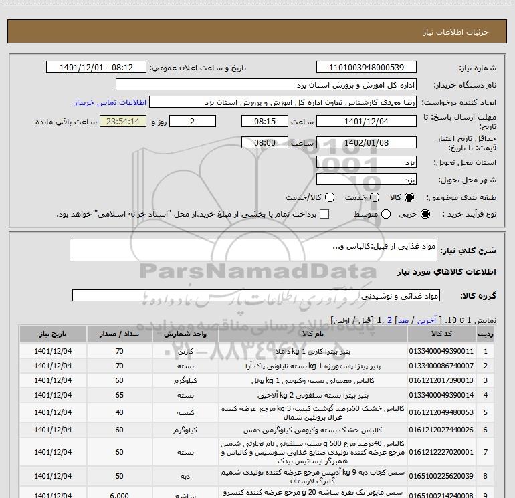Click the شماره نیاز number field
Image resolution: width=515 pixels, height=498 pixels.
point(367,68)
